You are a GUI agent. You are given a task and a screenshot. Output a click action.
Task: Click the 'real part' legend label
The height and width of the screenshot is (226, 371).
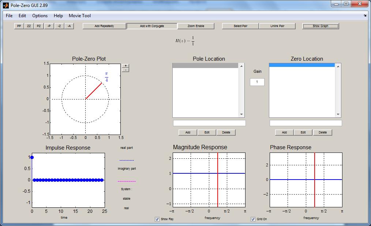(x=127, y=148)
